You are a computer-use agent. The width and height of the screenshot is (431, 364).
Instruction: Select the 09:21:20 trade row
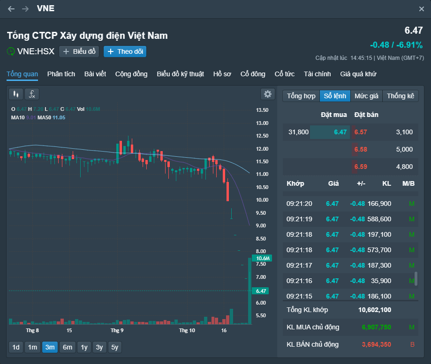[350, 204]
